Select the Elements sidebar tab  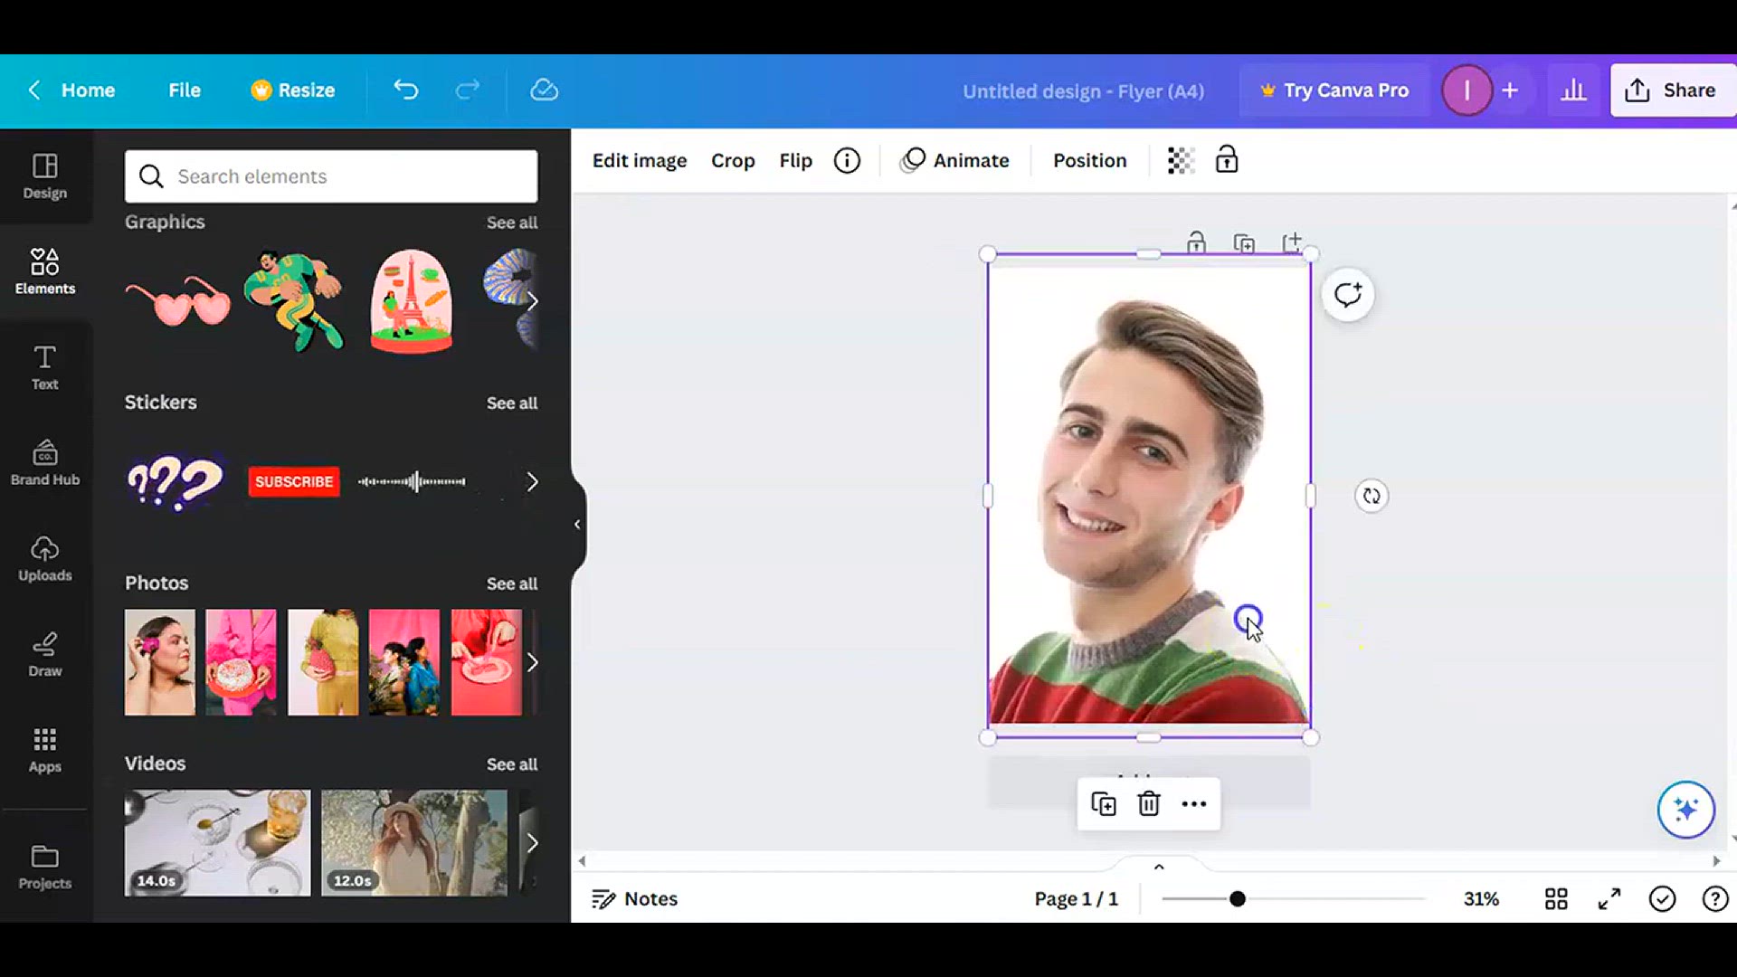[x=45, y=271]
